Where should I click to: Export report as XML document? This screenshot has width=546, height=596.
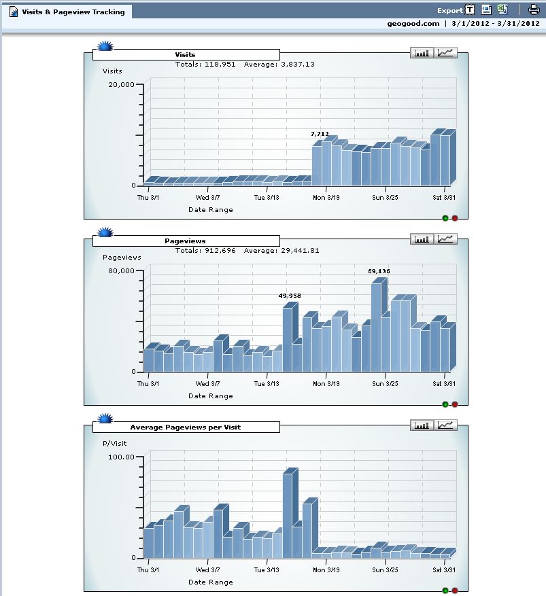click(x=486, y=10)
